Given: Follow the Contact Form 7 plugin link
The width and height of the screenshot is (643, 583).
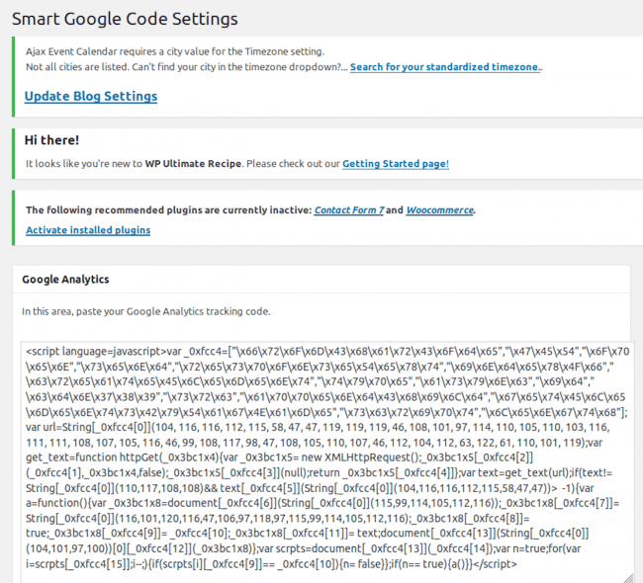Looking at the screenshot, I should 349,209.
